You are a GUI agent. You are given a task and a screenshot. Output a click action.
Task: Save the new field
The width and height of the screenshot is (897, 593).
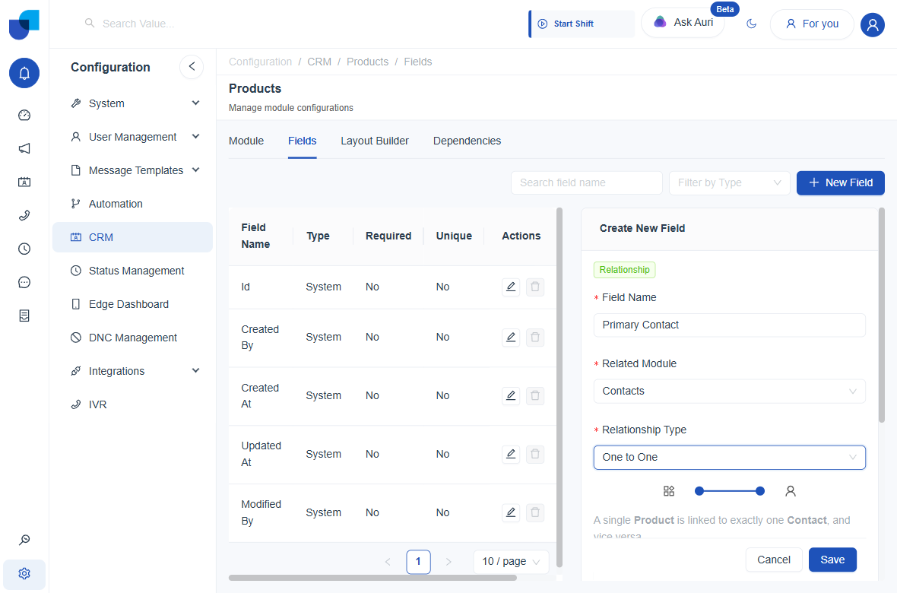(832, 560)
